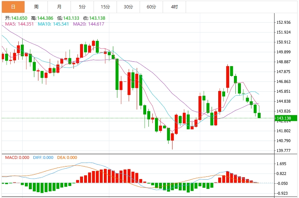This screenshot has width=299, height=198.
Task: Click the 146.863 price axis label
Action: coord(284,81)
